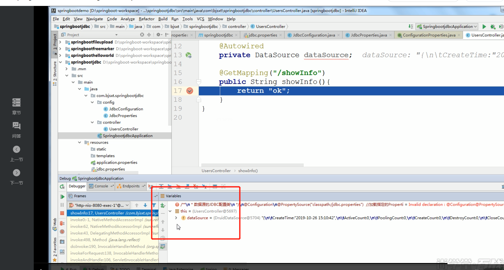
Task: Open the VCS menu
Action: [x=201, y=19]
